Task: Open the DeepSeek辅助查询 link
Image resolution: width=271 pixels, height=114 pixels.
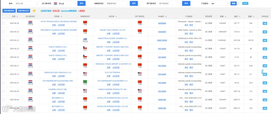Action: pyautogui.click(x=69, y=11)
